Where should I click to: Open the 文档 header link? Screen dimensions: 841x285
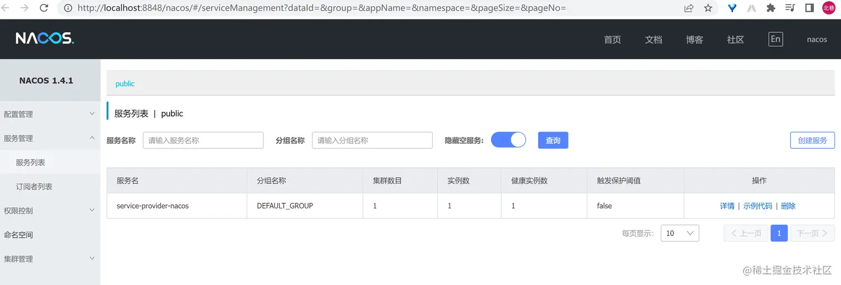[x=654, y=39]
